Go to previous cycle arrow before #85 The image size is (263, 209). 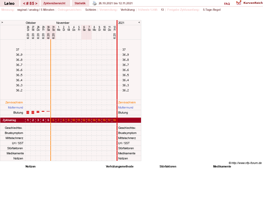(x=24, y=3)
